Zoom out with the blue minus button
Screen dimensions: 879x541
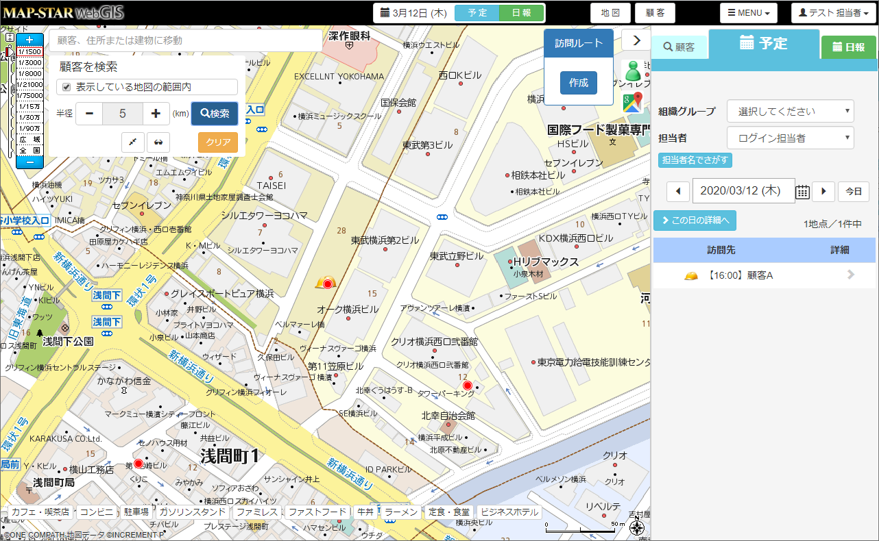(x=29, y=162)
